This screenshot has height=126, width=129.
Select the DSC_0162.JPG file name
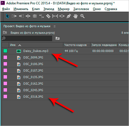pos(33,84)
